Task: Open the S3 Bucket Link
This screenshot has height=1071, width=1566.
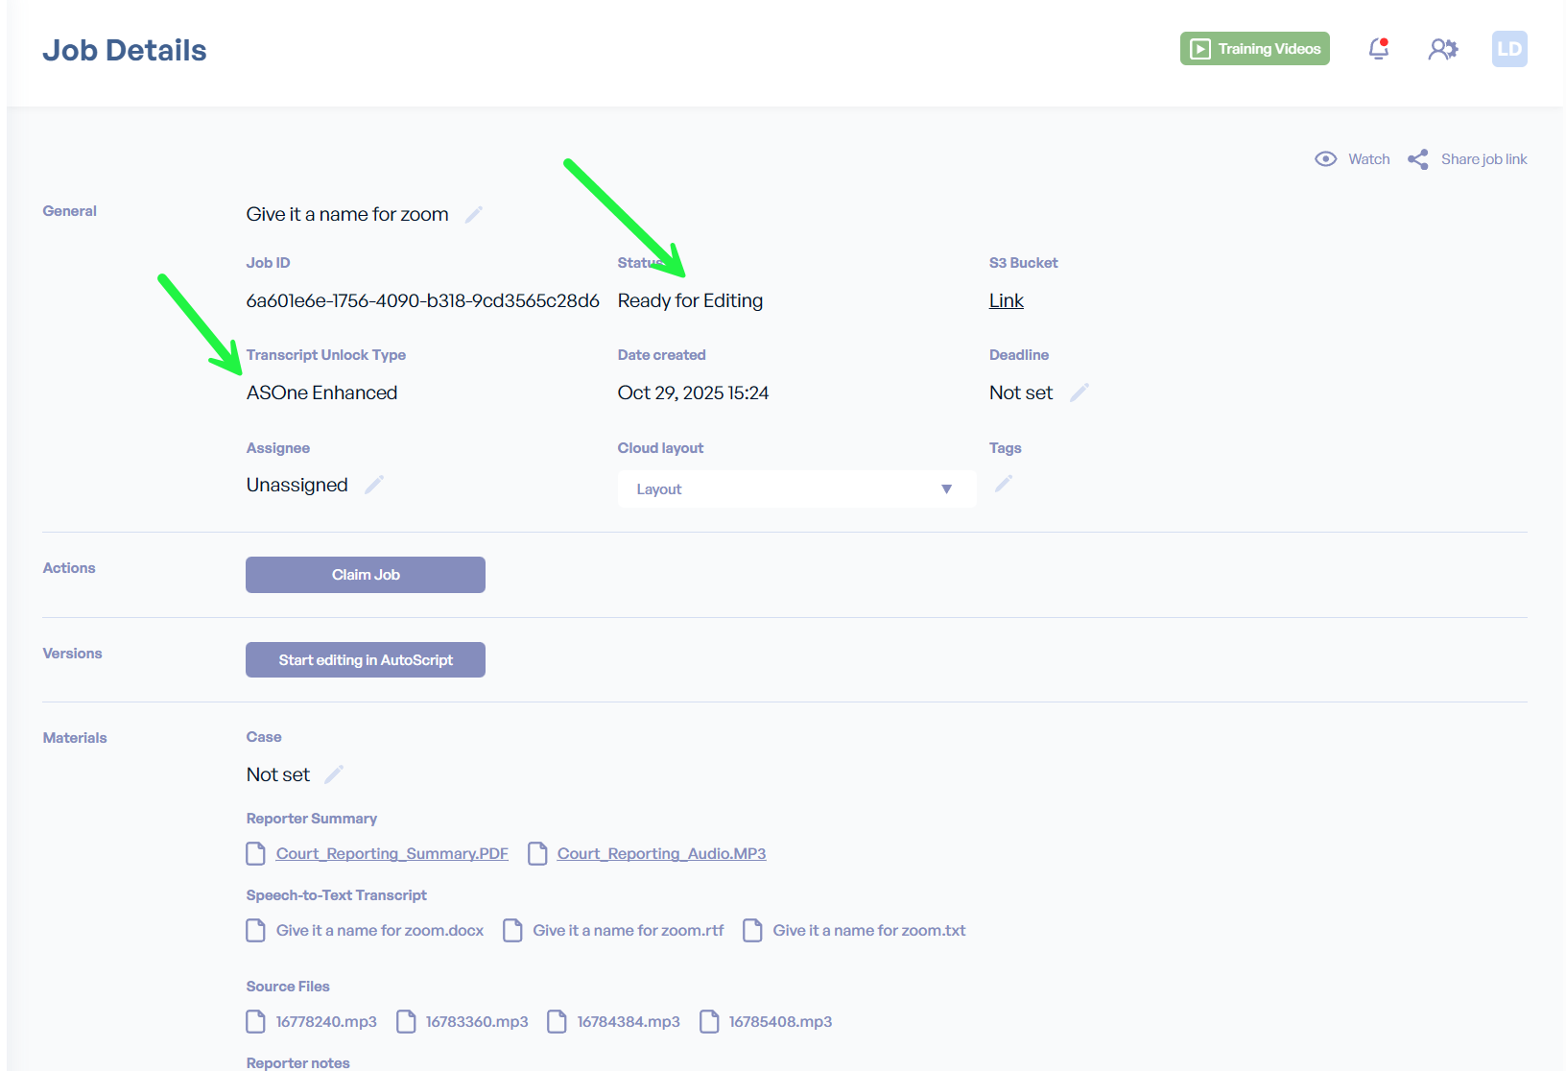Action: pos(1006,300)
